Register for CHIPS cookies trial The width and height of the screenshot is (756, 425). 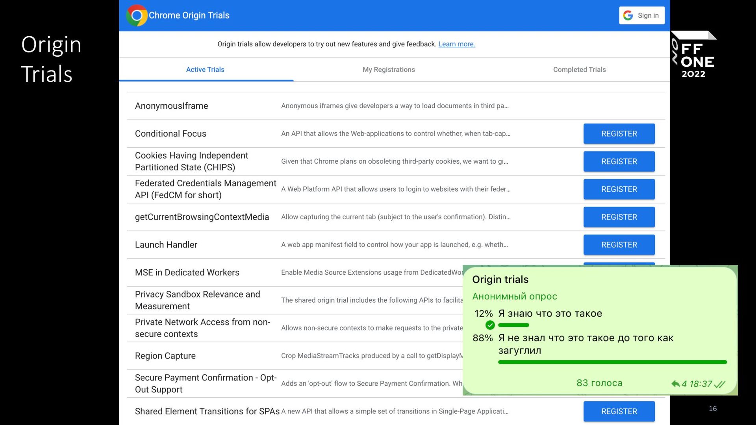tap(619, 161)
